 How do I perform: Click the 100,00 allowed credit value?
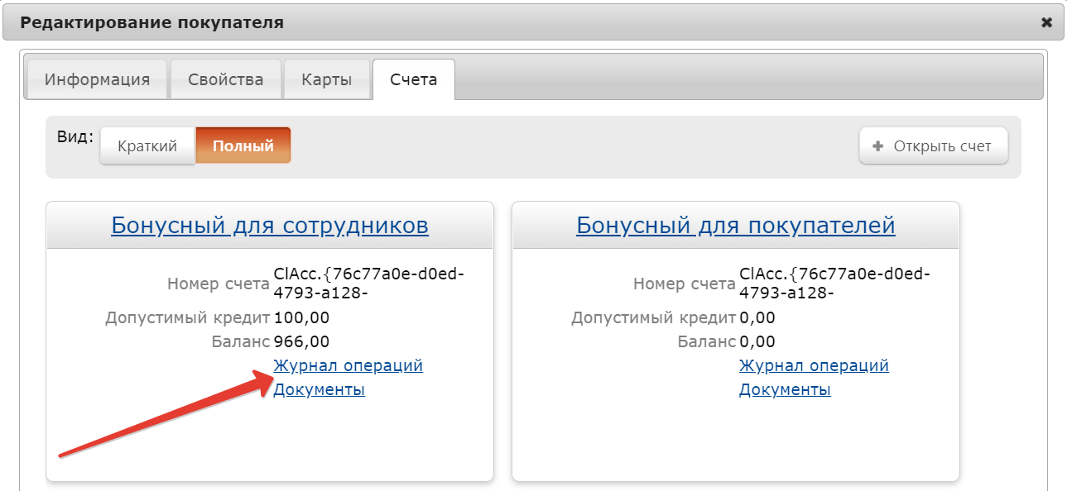click(x=301, y=317)
